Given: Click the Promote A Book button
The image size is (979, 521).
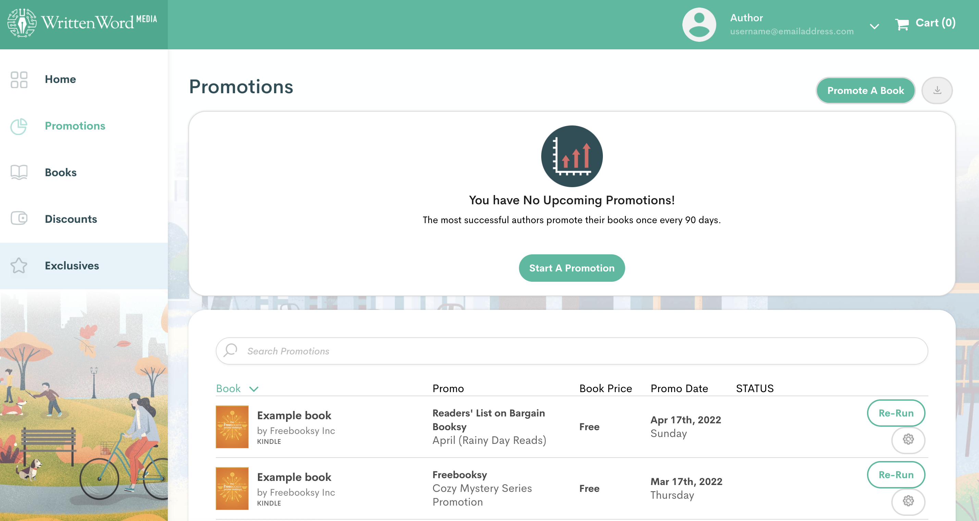Looking at the screenshot, I should pyautogui.click(x=865, y=90).
